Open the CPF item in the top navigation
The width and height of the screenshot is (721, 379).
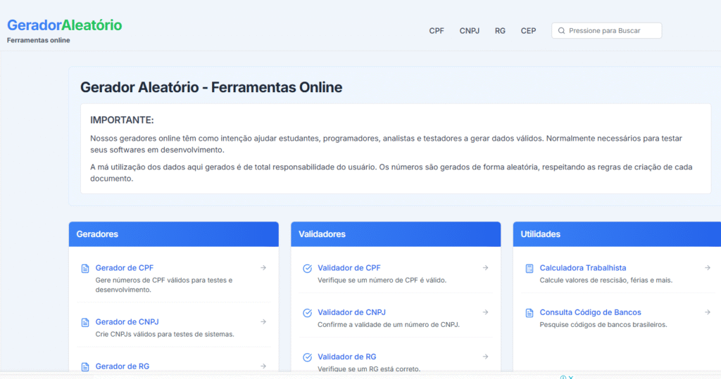coord(437,31)
